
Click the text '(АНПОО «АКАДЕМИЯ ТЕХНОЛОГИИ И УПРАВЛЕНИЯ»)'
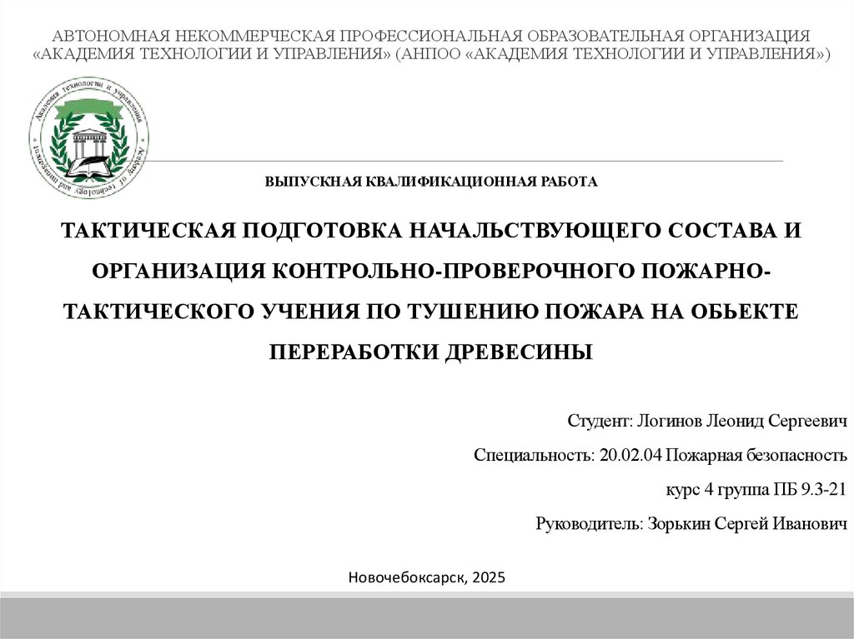coord(613,54)
